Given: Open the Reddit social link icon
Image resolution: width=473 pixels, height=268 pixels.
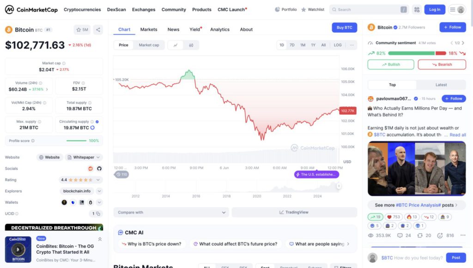Looking at the screenshot, I should click(91, 169).
